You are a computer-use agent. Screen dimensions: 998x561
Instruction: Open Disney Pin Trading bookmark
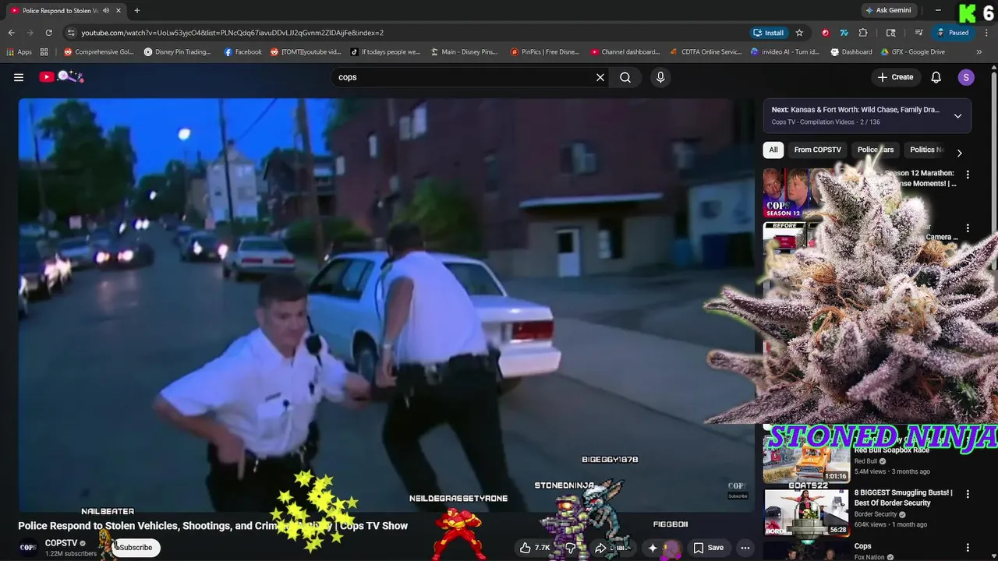pos(177,52)
